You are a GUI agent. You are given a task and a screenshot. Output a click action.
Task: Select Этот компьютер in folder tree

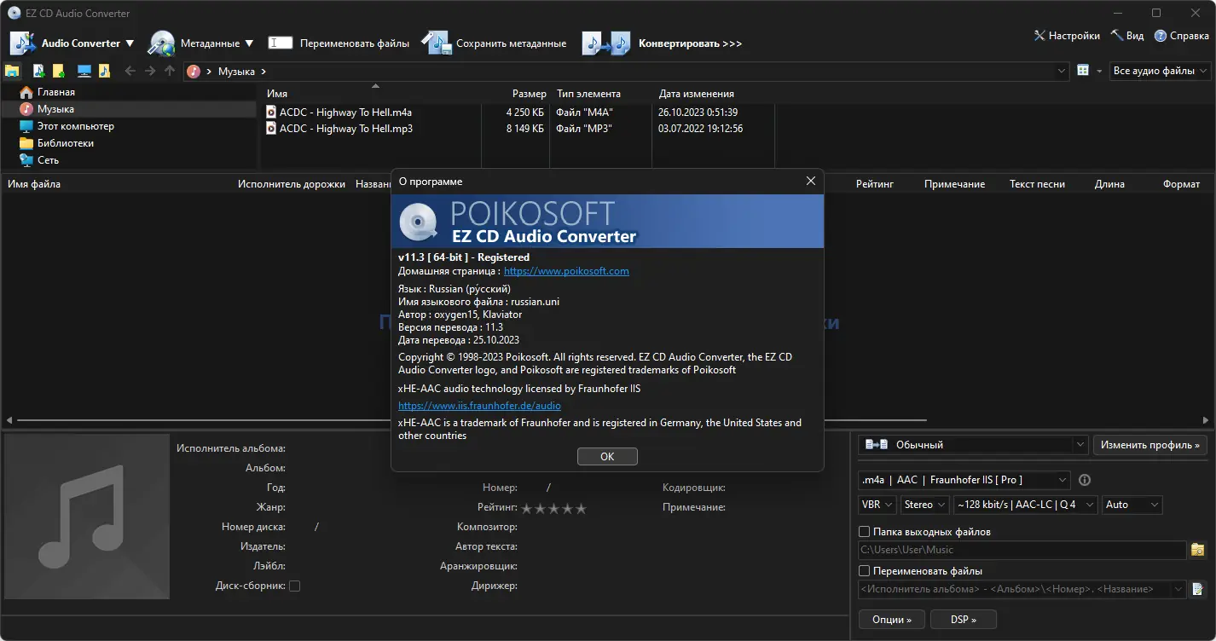click(x=76, y=126)
